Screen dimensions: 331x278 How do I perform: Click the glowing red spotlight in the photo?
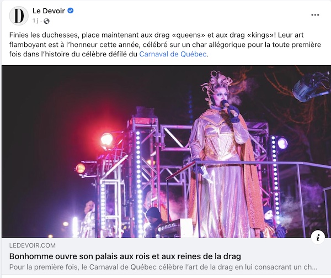[x=106, y=139]
